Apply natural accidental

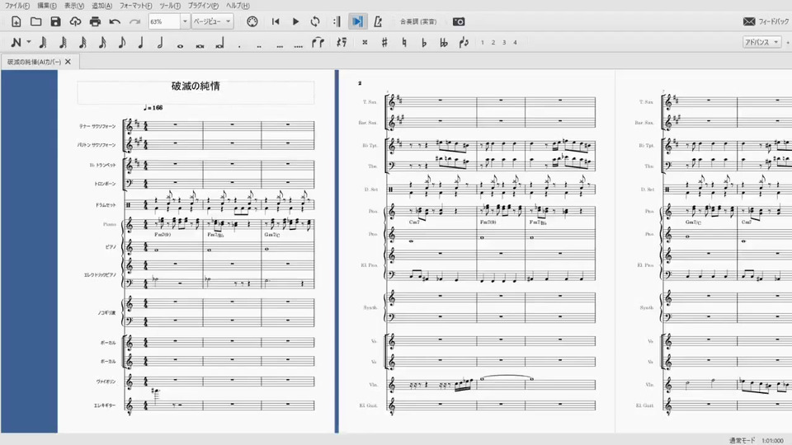click(x=404, y=42)
